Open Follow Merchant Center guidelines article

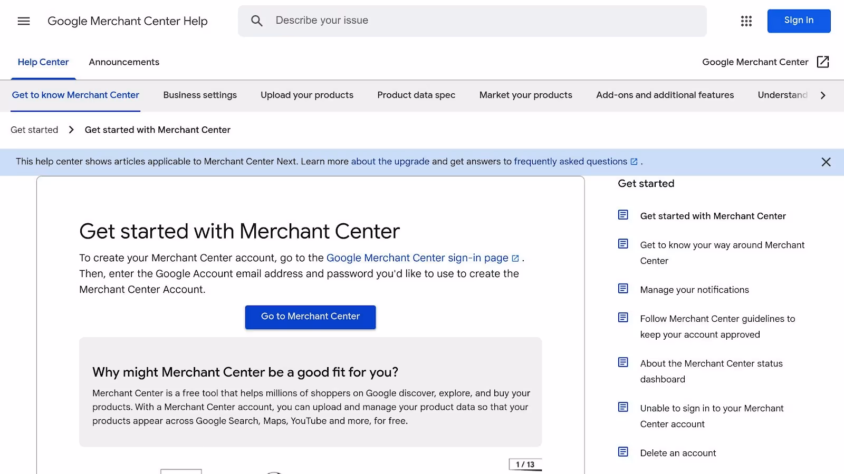[x=717, y=327]
